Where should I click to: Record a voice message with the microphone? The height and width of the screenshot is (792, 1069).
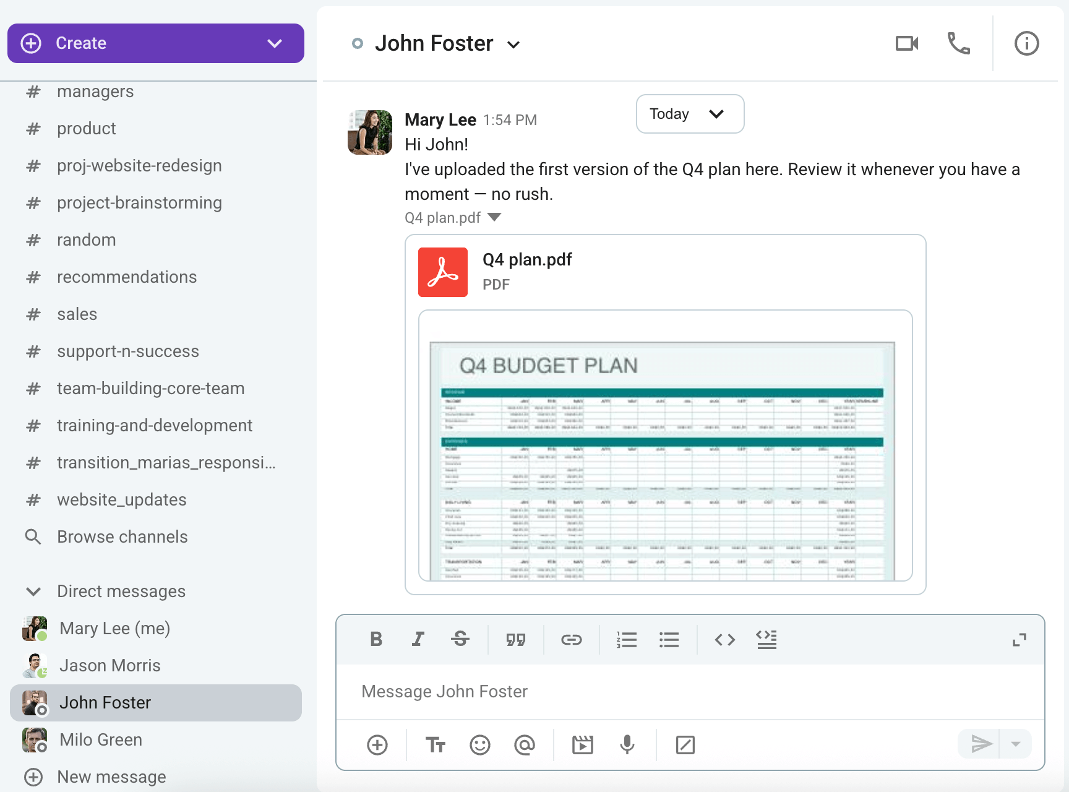click(627, 744)
